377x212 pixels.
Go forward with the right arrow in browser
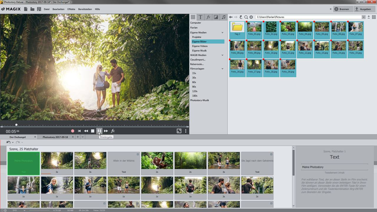pyautogui.click(x=236, y=17)
